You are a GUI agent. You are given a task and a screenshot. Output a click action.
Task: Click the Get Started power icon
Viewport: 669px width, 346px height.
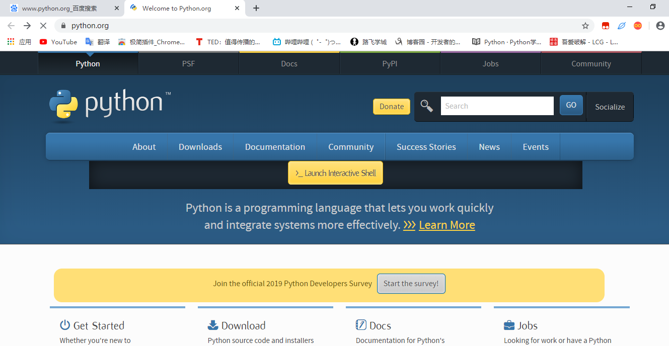65,325
